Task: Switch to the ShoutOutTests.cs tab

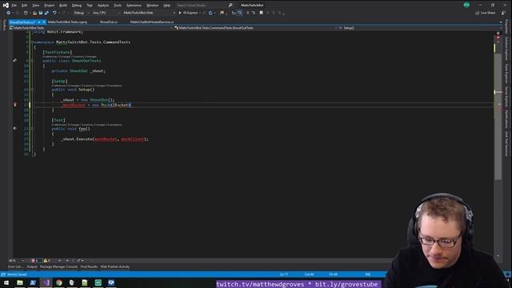Action: click(x=22, y=22)
